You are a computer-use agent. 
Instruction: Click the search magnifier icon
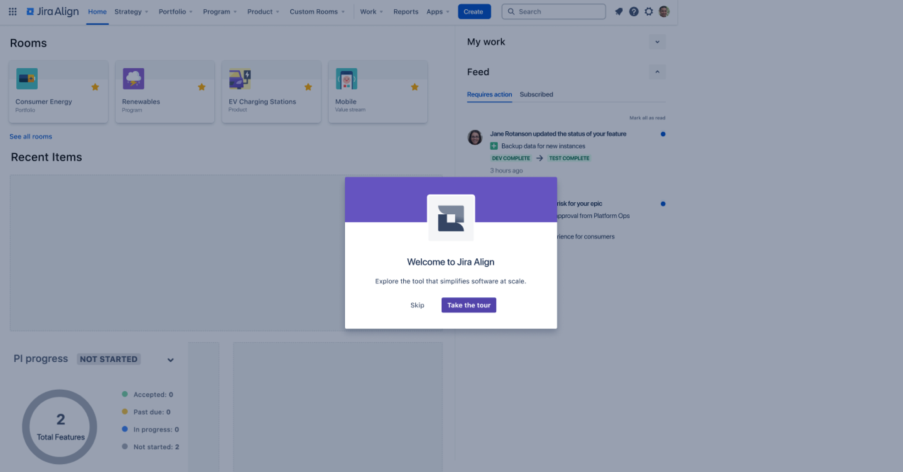[x=511, y=12]
